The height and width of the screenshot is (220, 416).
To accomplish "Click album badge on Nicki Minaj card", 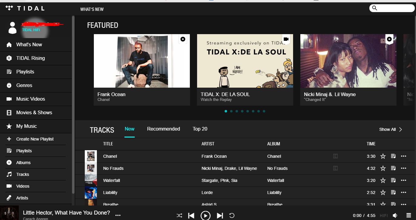I will (389, 39).
